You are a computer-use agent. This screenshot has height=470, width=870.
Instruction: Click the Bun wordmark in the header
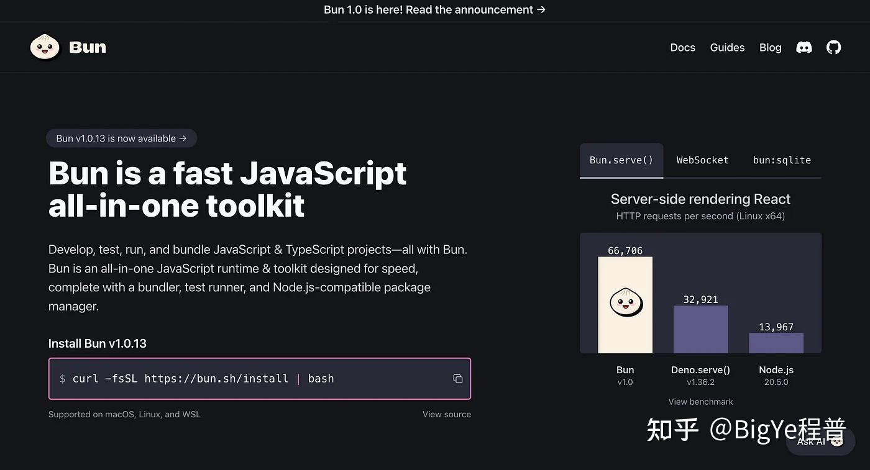pyautogui.click(x=88, y=48)
